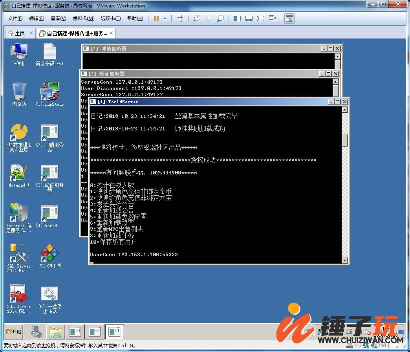Select the [6].一键停止.bat desktop icon
Screen dimensions: 410x352
click(50, 299)
